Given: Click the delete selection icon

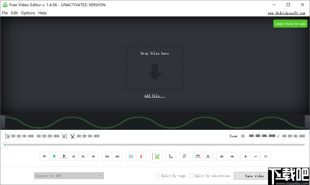Looking at the screenshot, I should coord(208,156).
